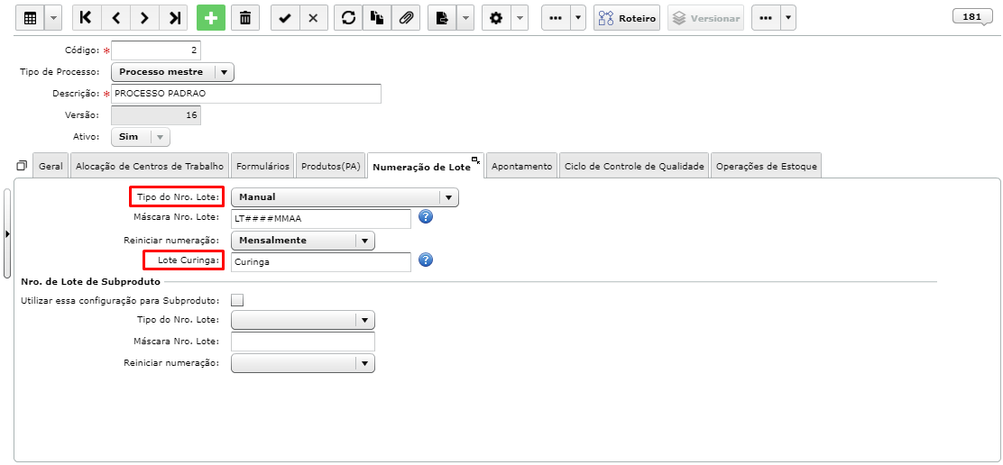Go to the previous record
Image resolution: width=1003 pixels, height=465 pixels.
115,19
